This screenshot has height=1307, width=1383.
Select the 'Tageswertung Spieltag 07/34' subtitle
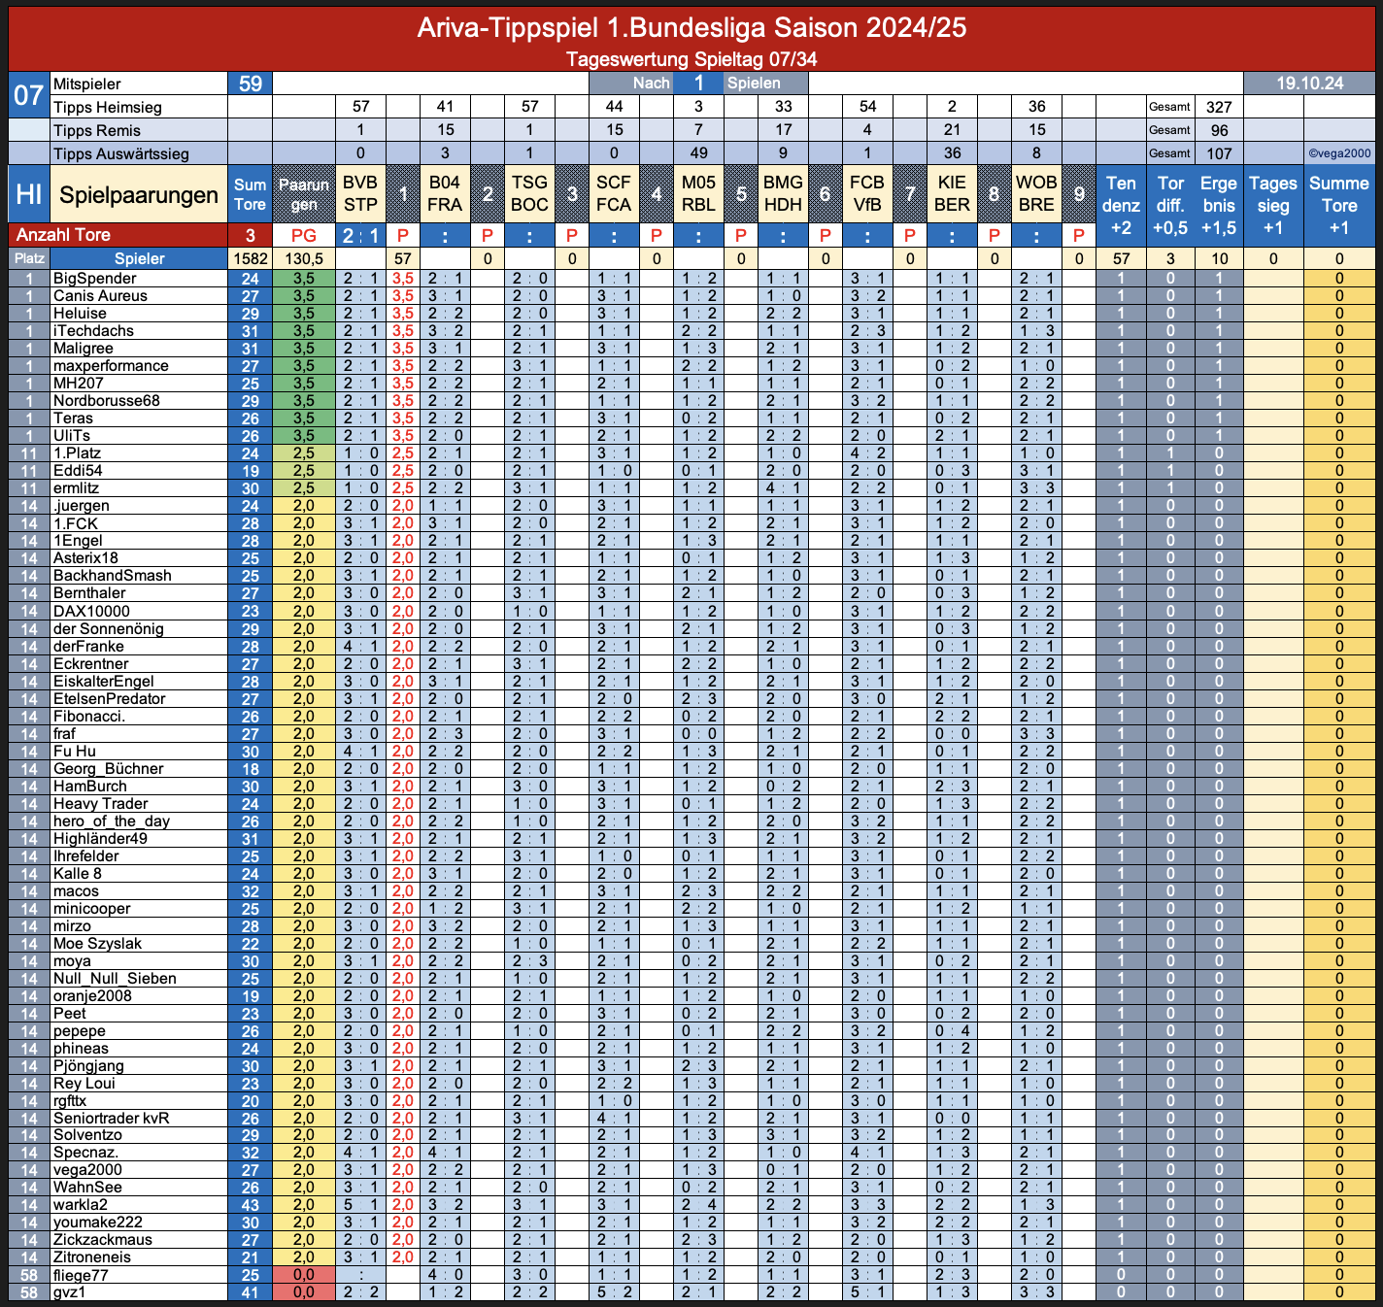pos(691,59)
